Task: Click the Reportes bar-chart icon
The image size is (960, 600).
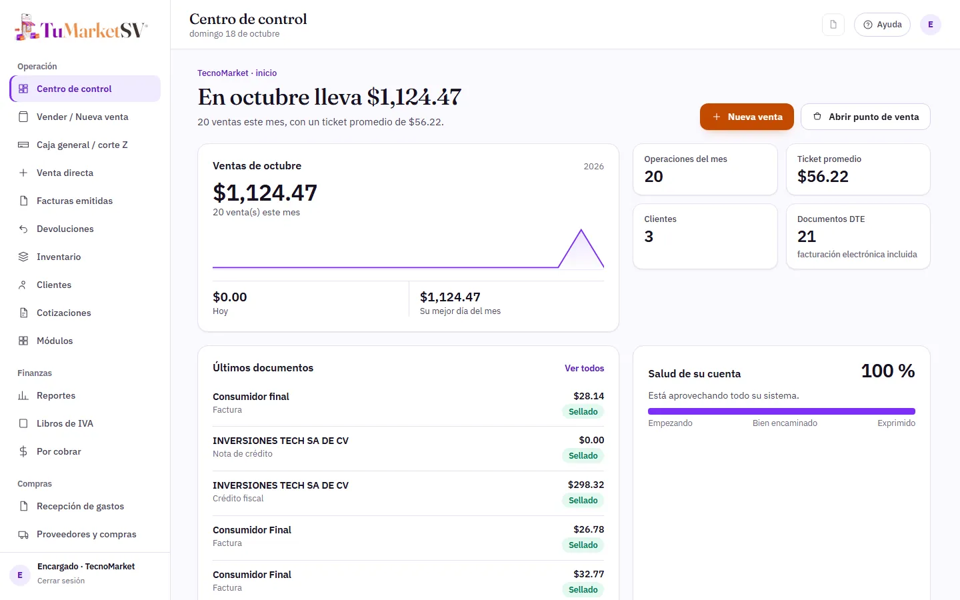Action: click(x=23, y=395)
